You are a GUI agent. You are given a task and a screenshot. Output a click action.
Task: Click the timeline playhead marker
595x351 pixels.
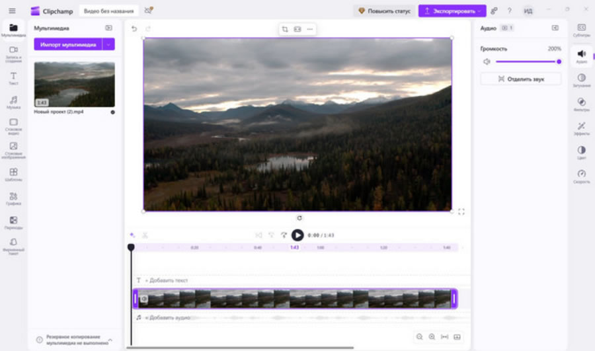[x=131, y=247]
